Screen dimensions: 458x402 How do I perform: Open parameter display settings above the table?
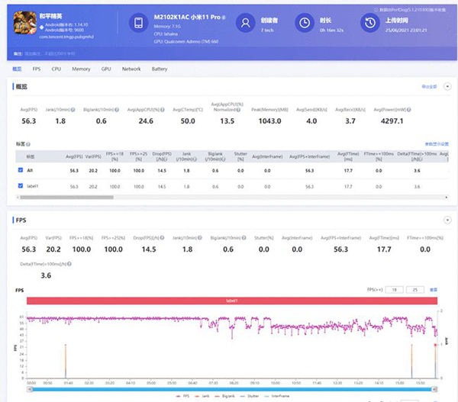pos(436,143)
